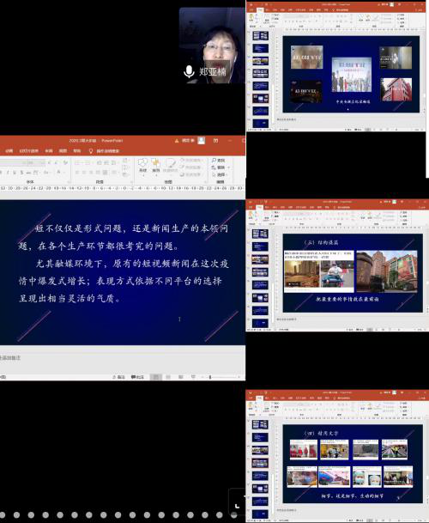Toggle the Notes pane button in the large window's status bar
The width and height of the screenshot is (429, 523).
pos(118,377)
